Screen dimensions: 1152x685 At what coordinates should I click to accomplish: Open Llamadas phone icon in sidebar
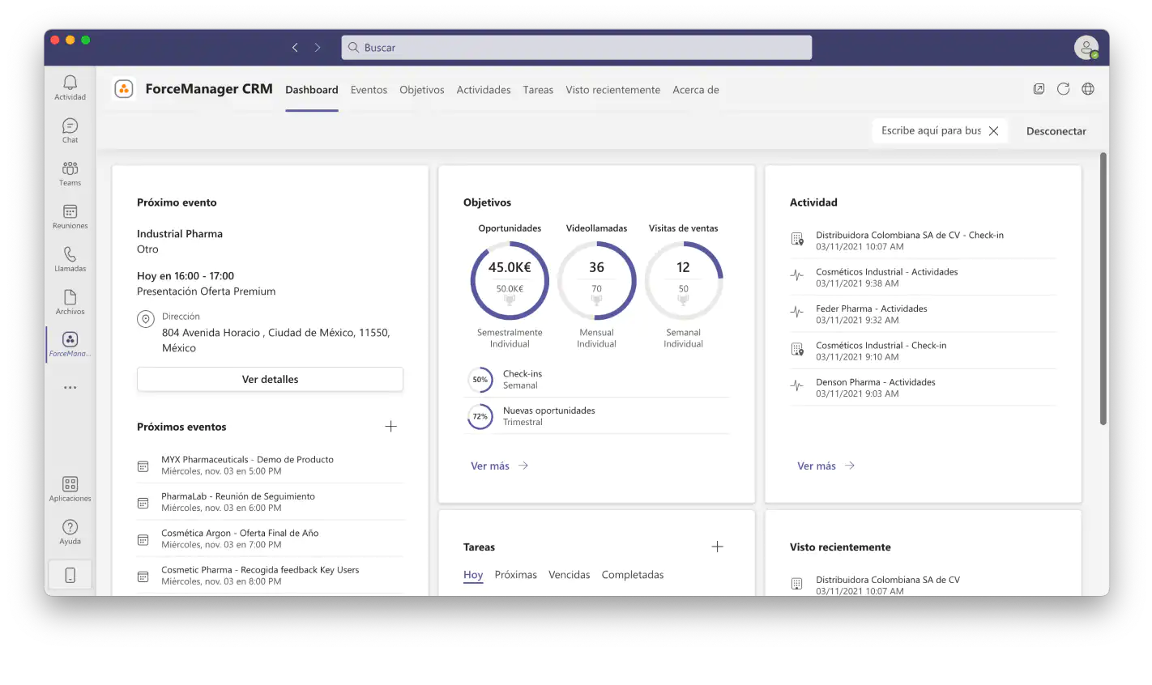point(70,259)
